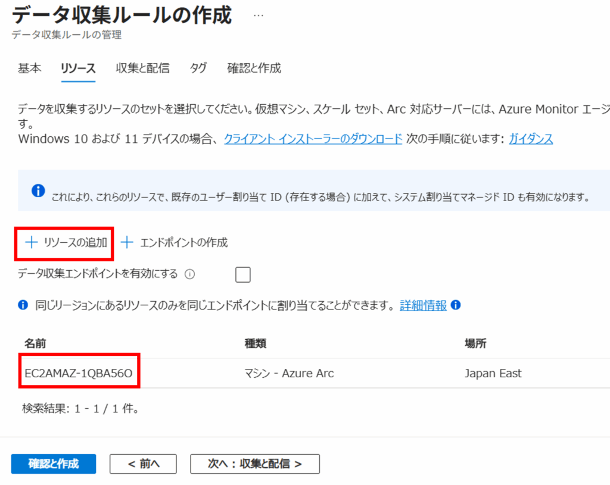610x485 pixels.
Task: Open the ellipsis menu beside page title
Action: tap(258, 15)
